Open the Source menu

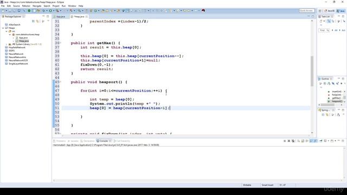pos(16,6)
